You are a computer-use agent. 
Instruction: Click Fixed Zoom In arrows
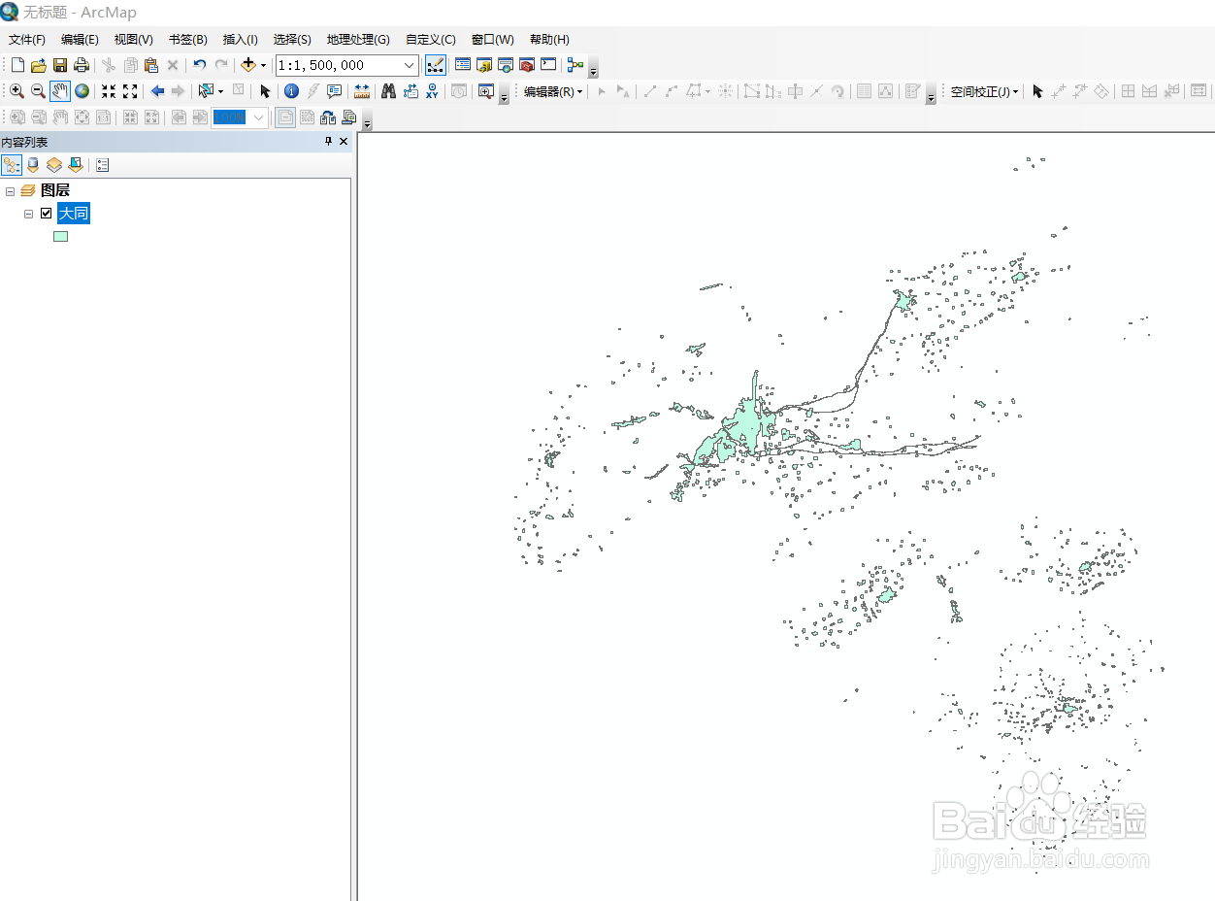point(109,91)
